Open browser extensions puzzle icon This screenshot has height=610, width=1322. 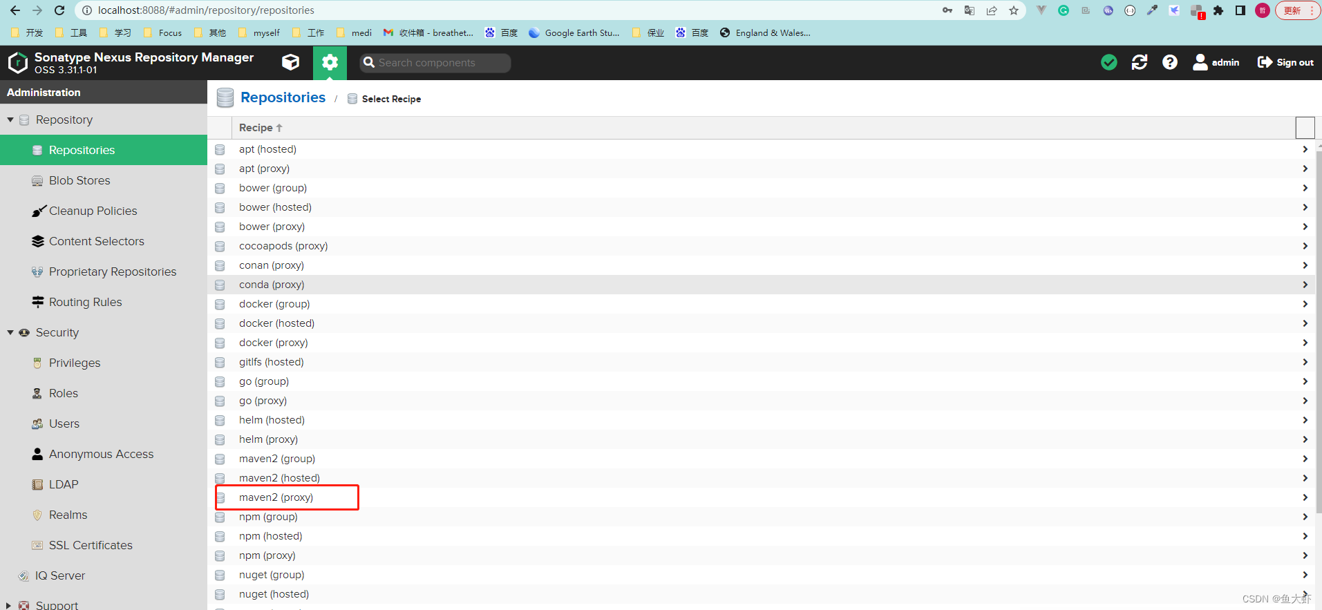1218,10
